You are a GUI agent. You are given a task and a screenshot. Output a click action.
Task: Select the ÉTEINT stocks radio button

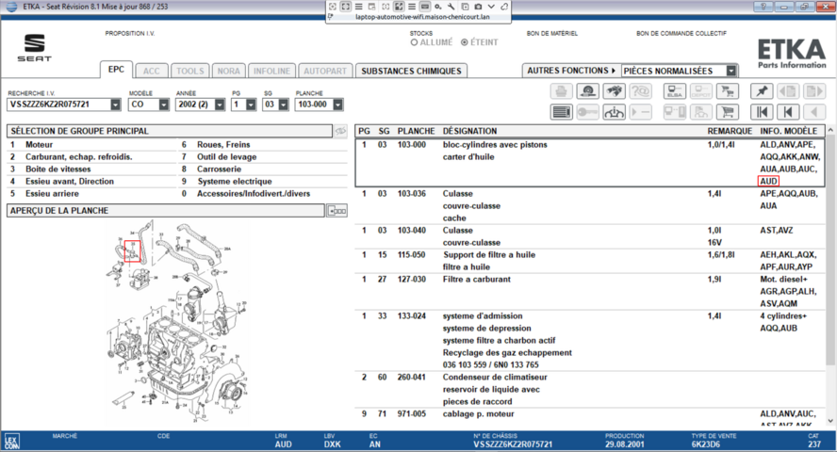point(465,42)
